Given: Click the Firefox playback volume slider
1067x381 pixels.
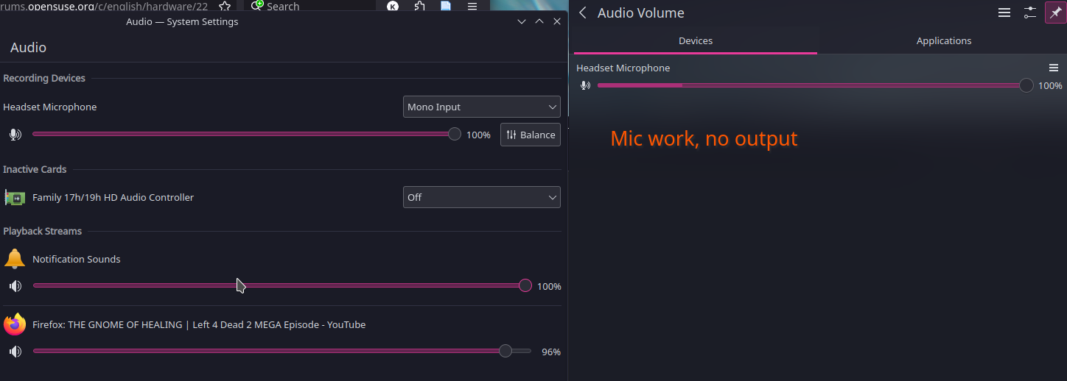Looking at the screenshot, I should tap(280, 352).
